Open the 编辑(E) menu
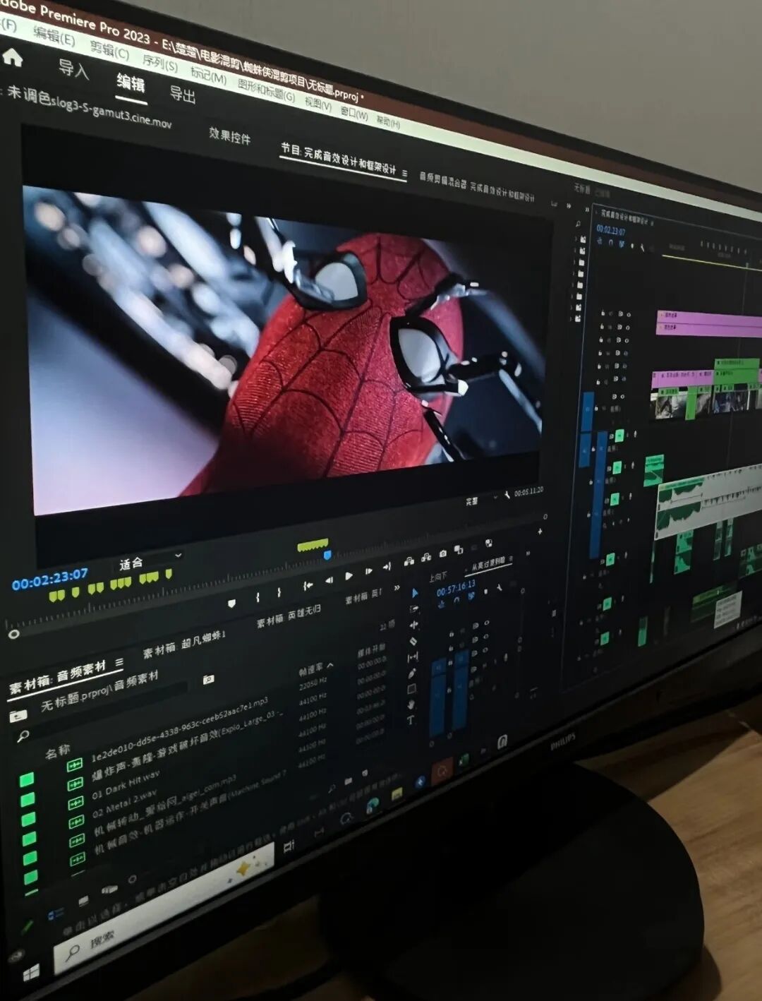Screen dimensions: 762x1001 tap(54, 35)
